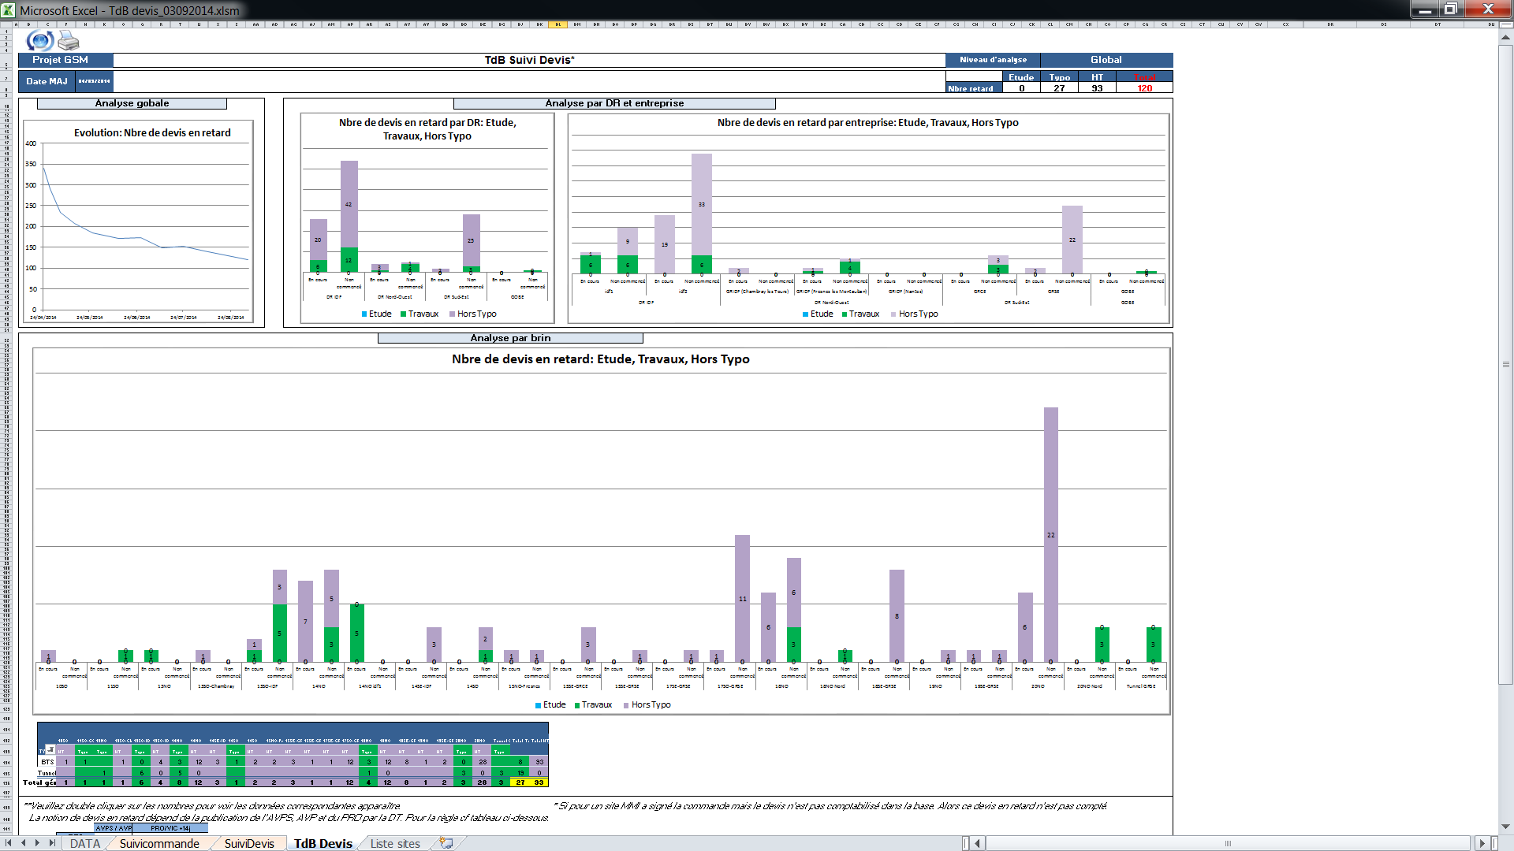
Task: Select the Analyse par DR et entreprise header
Action: pos(614,103)
